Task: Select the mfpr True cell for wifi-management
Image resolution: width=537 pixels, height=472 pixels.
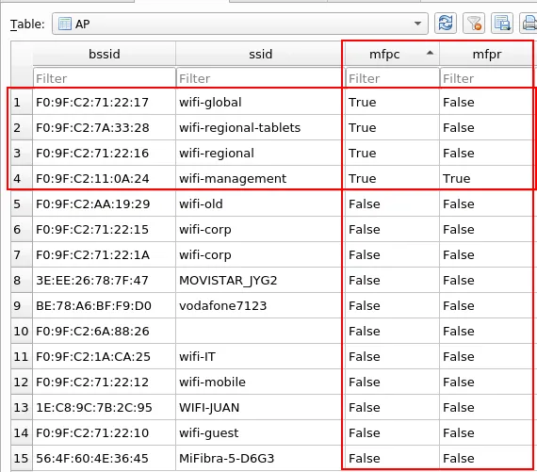Action: tap(486, 178)
